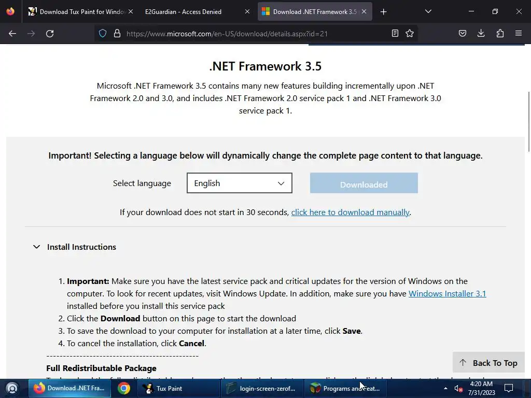Image resolution: width=531 pixels, height=398 pixels.
Task: Open the Extensions puzzle icon
Action: point(500,33)
